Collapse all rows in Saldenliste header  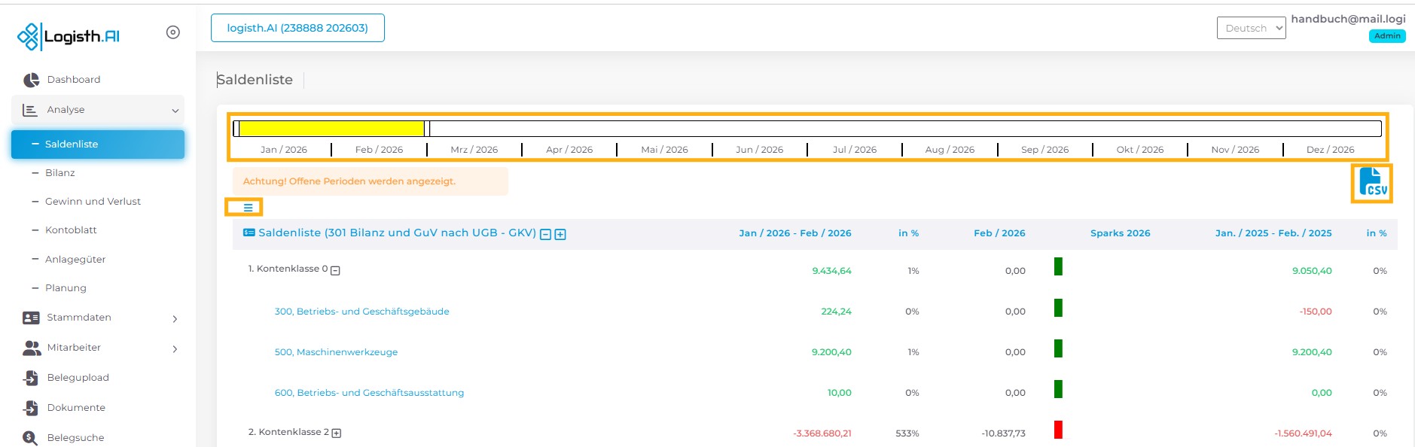point(546,234)
